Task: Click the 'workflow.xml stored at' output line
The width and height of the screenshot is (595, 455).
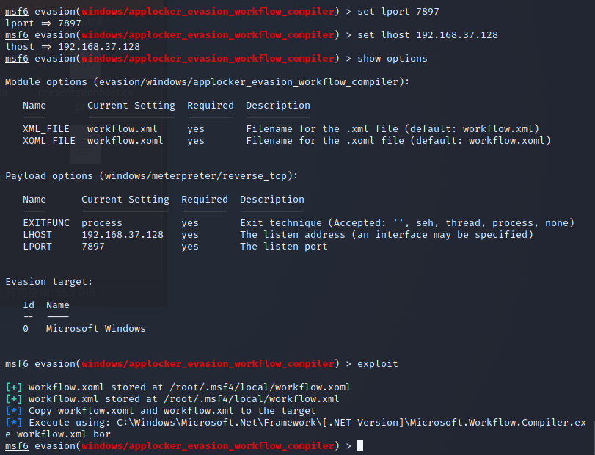Action: (172, 399)
